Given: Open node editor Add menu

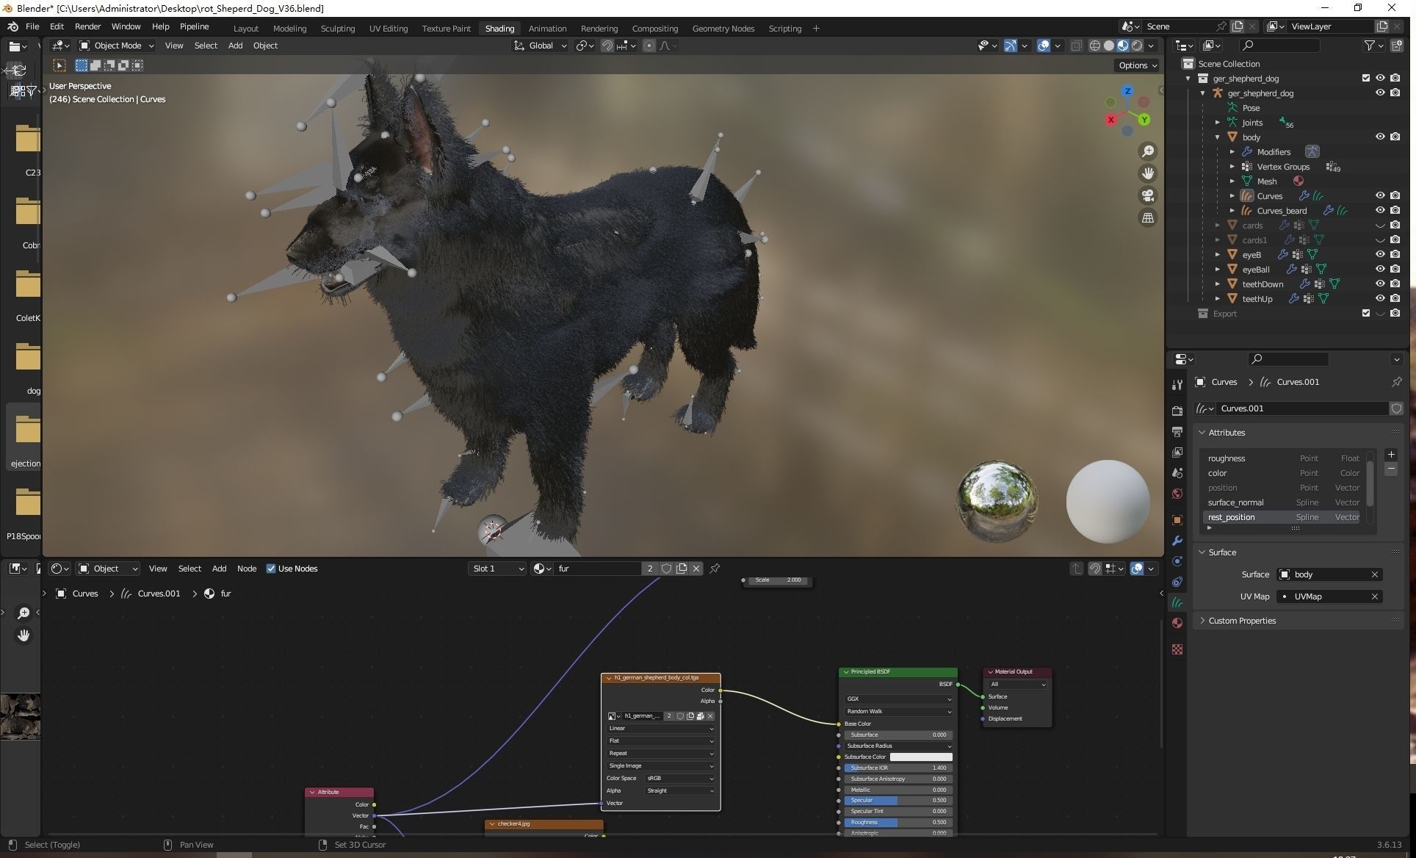Looking at the screenshot, I should (x=219, y=569).
